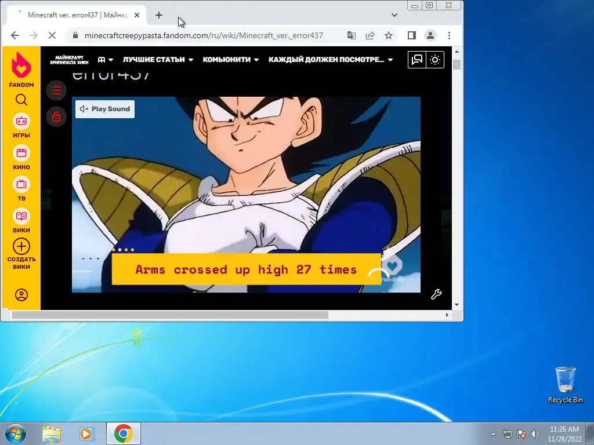Click the Майнкрафт Крипипаста Вики logo

69,60
